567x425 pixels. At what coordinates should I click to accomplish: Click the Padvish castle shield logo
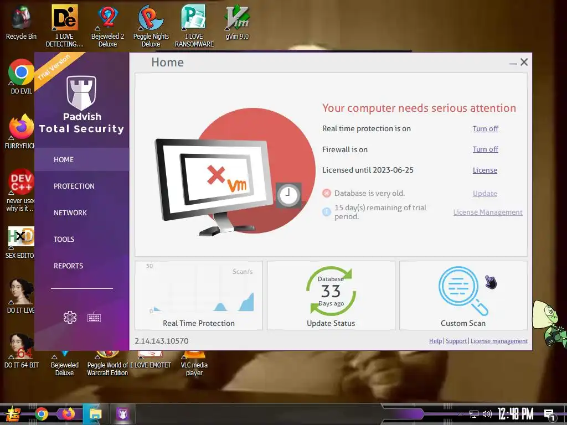click(81, 93)
